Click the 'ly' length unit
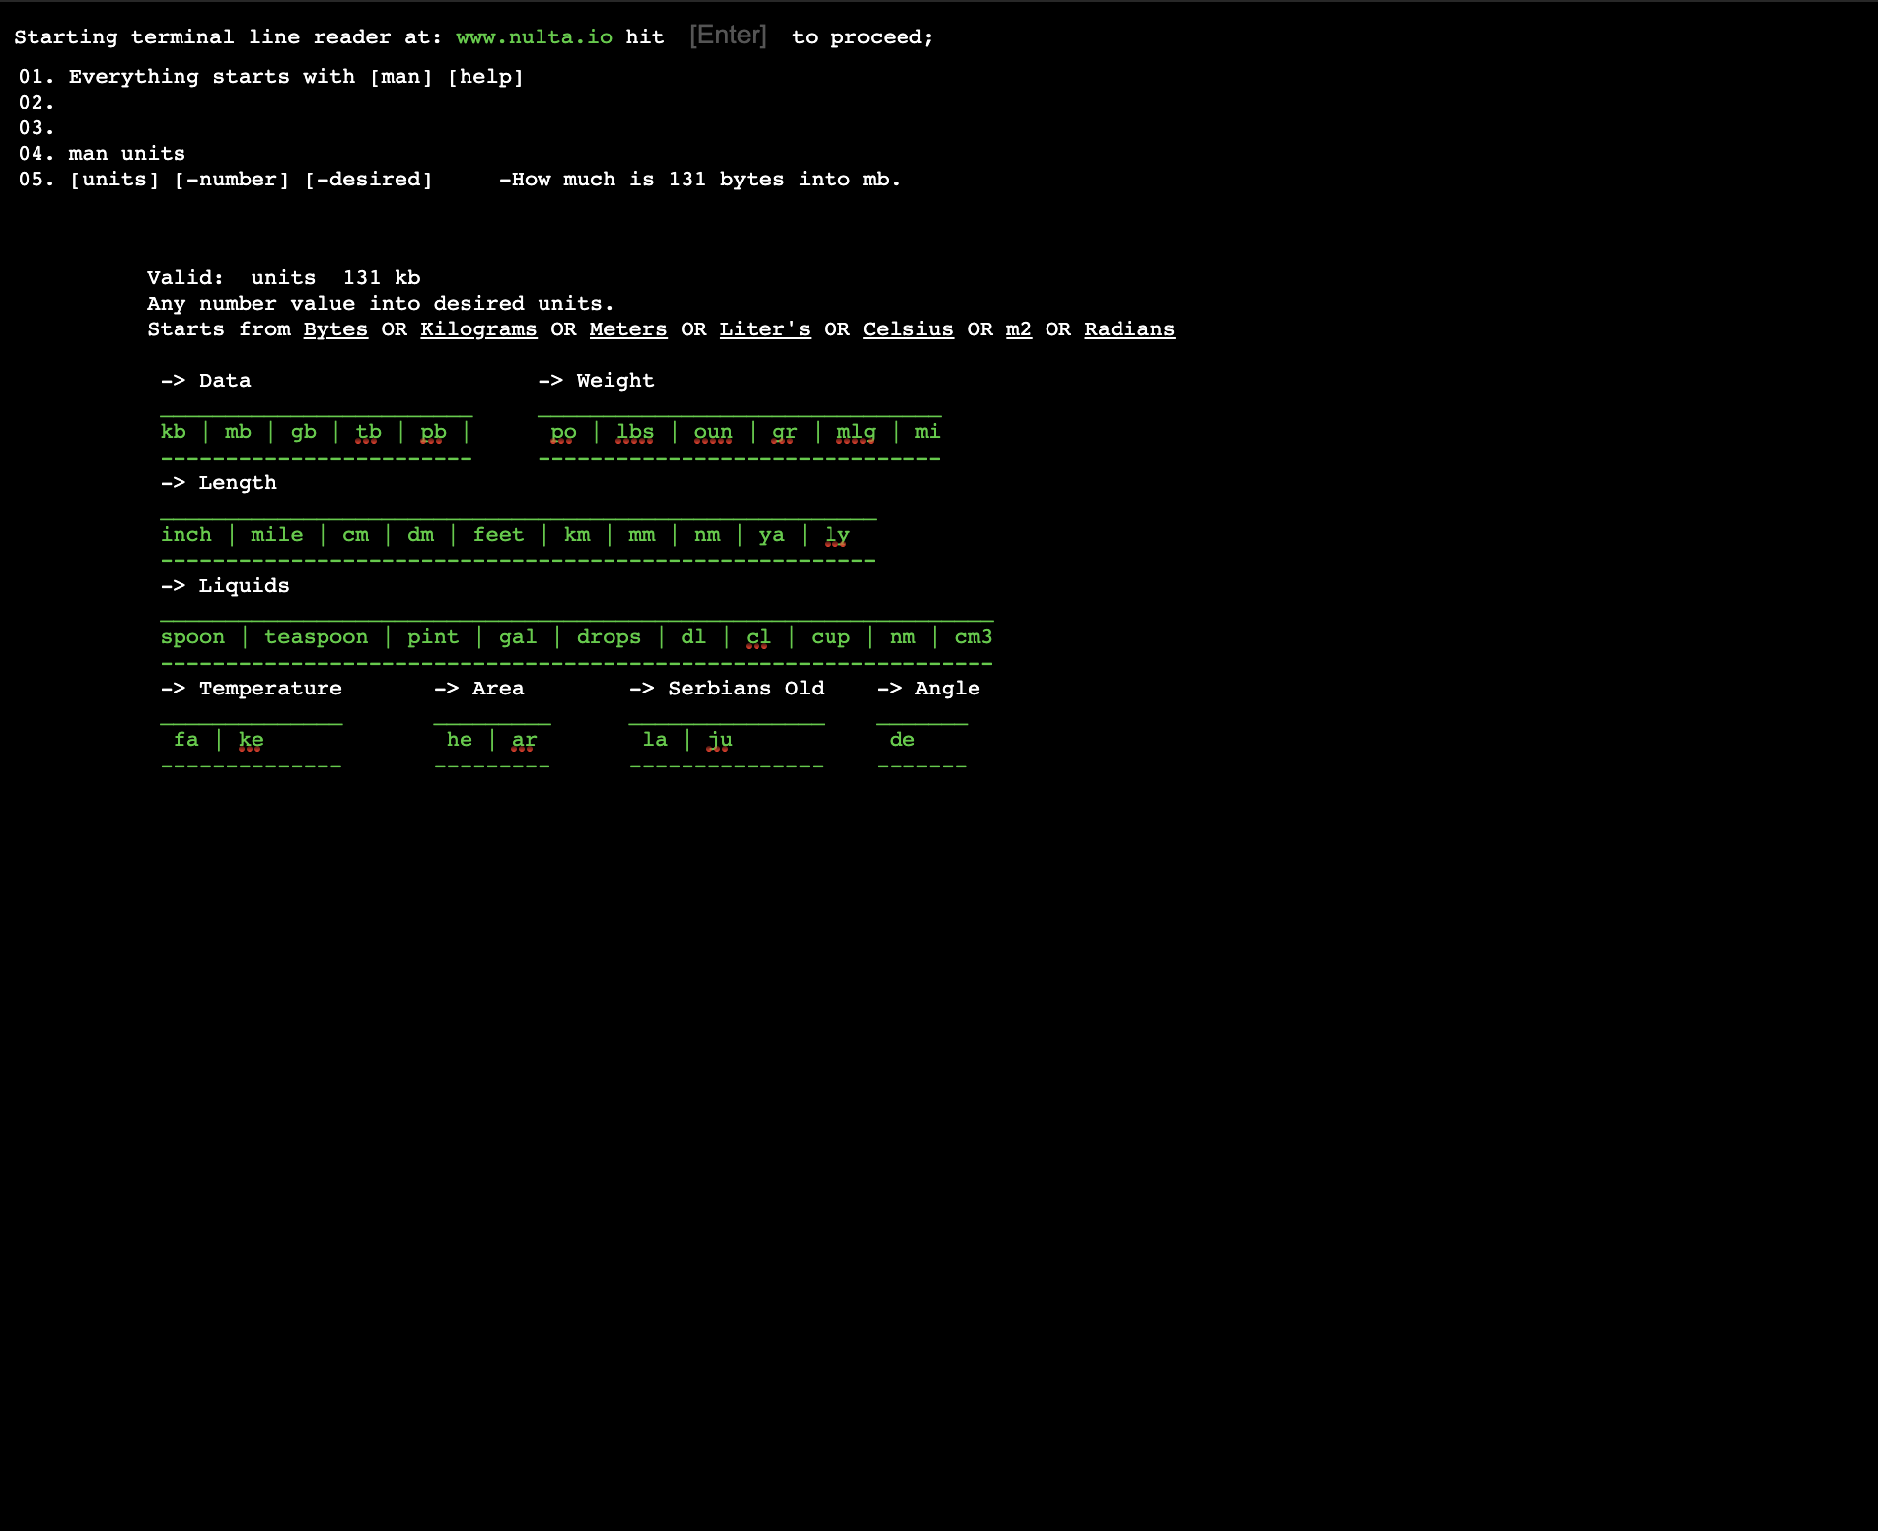 pyautogui.click(x=837, y=535)
